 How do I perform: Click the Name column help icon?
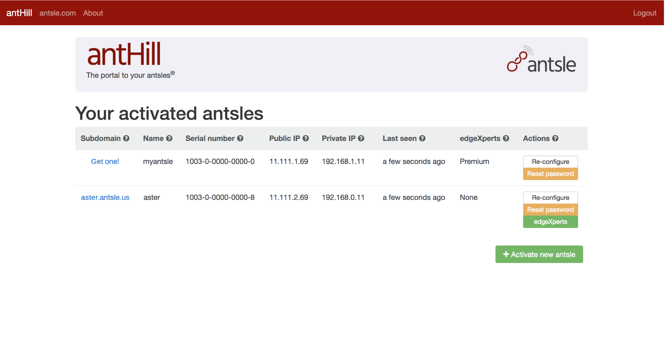pyautogui.click(x=169, y=138)
